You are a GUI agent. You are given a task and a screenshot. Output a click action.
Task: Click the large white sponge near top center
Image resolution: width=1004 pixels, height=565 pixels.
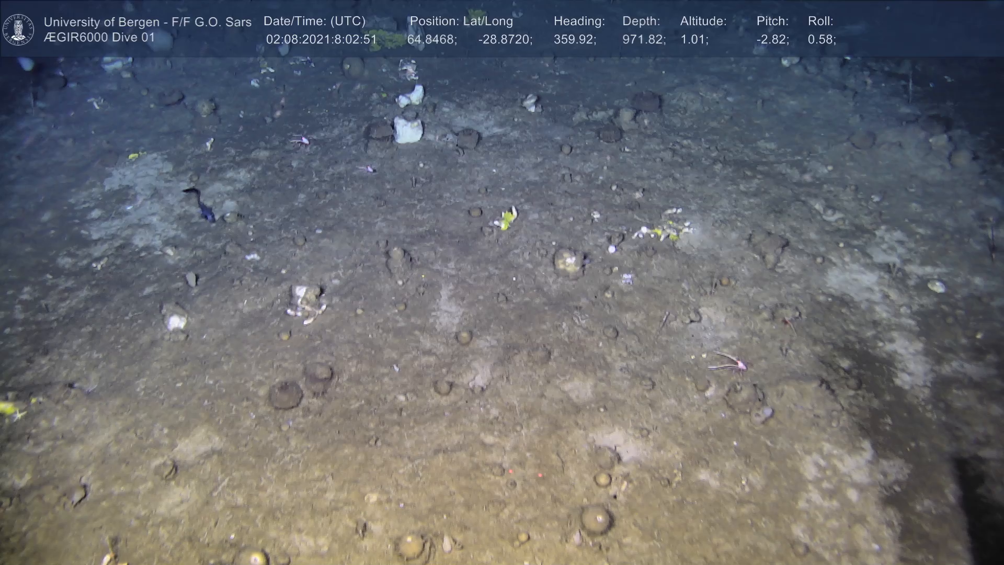pos(408,130)
